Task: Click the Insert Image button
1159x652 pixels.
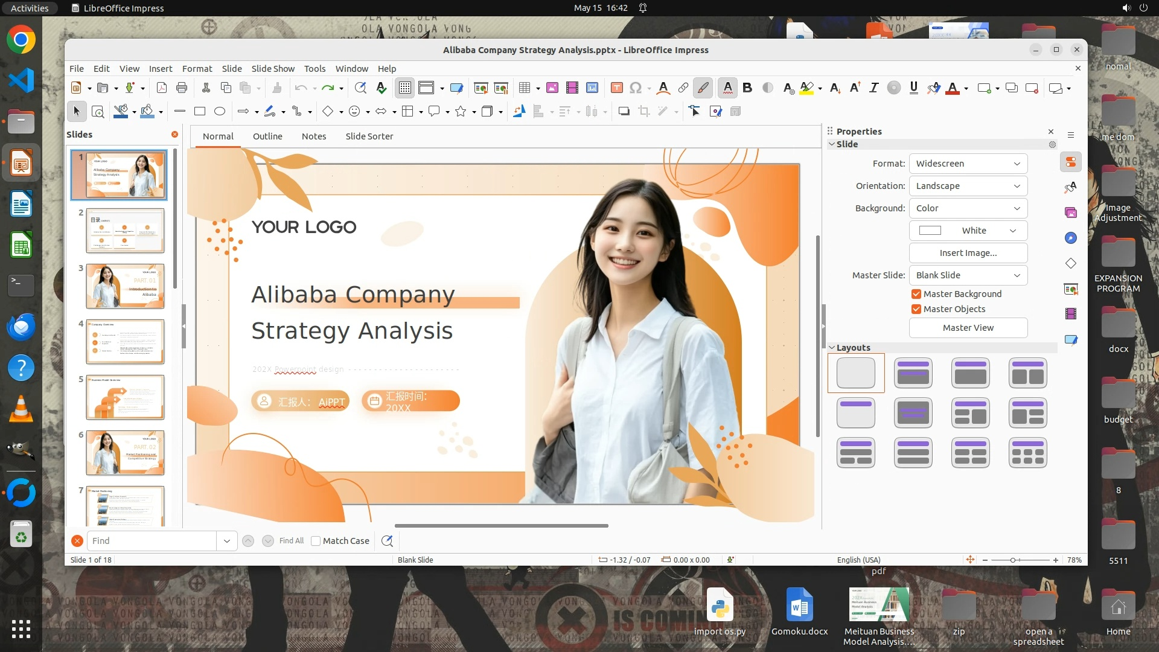Action: tap(968, 253)
